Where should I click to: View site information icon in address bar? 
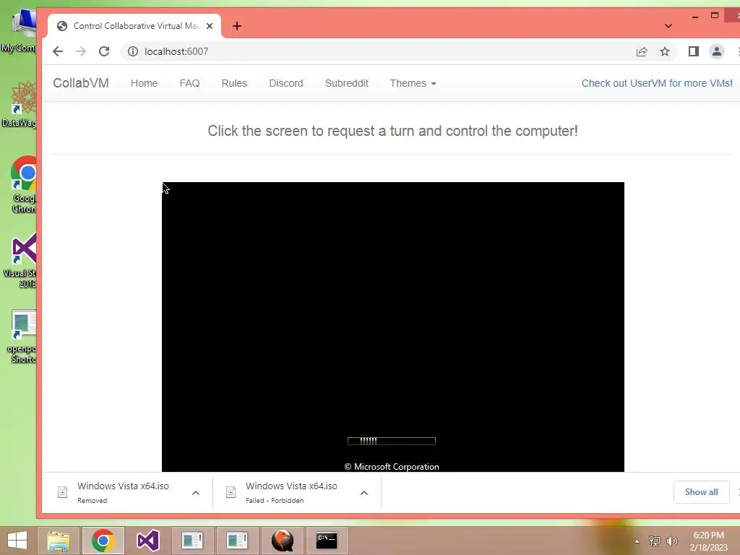tap(133, 51)
